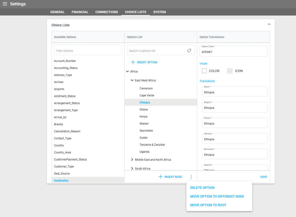Collapse the Choice Lists panel chevron
Image resolution: width=296 pixels, height=217 pixels.
(269, 25)
